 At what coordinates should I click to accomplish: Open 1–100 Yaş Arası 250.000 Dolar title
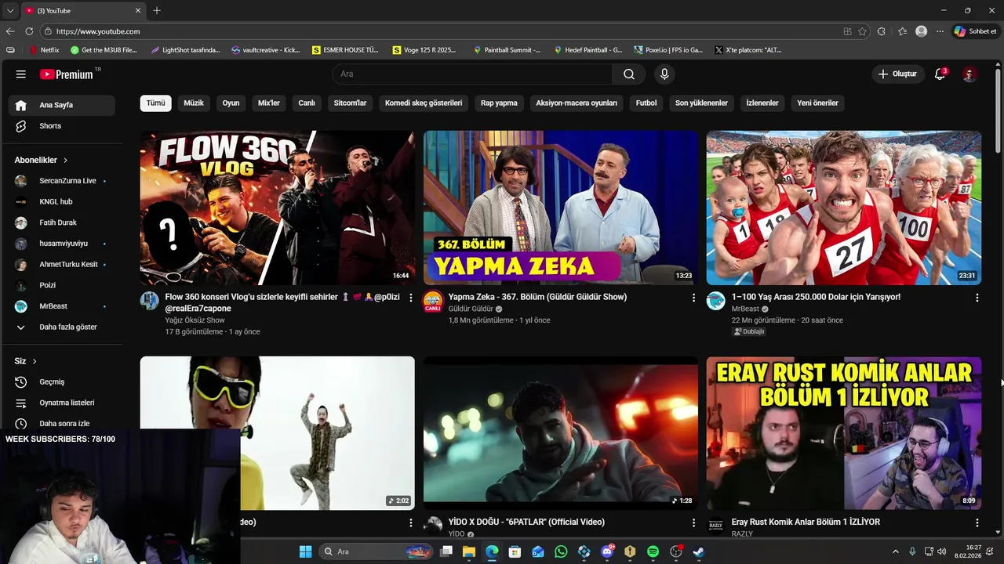pos(816,298)
